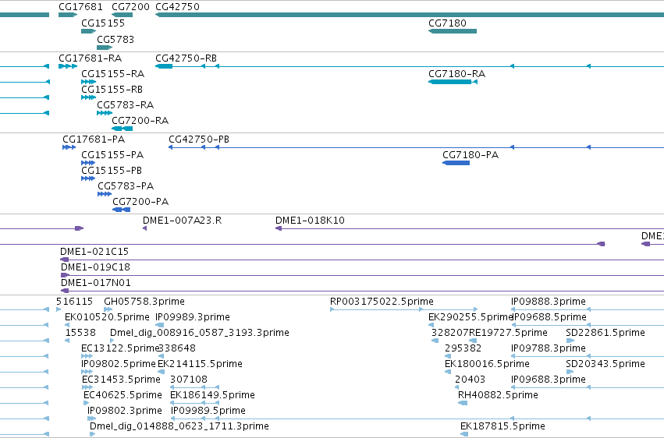Select the EK290255.5prime label
The image size is (664, 438).
(471, 317)
